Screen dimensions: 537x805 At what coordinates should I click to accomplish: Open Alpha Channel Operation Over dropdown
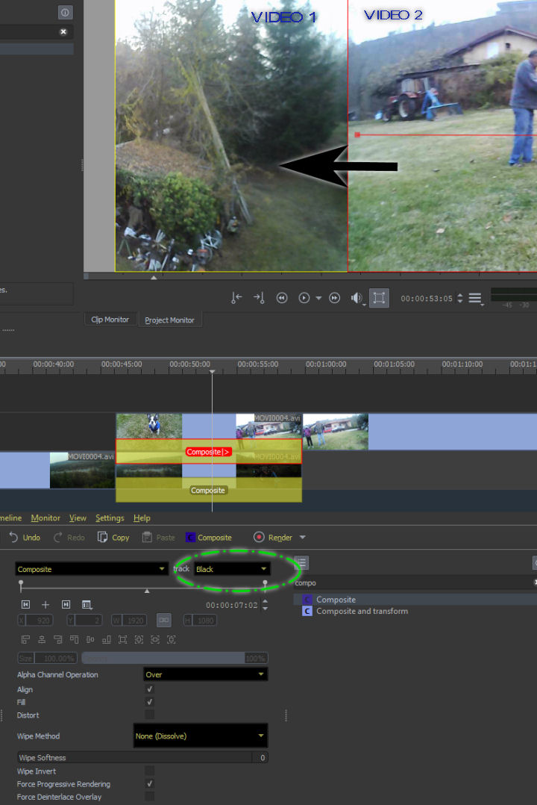(x=205, y=674)
